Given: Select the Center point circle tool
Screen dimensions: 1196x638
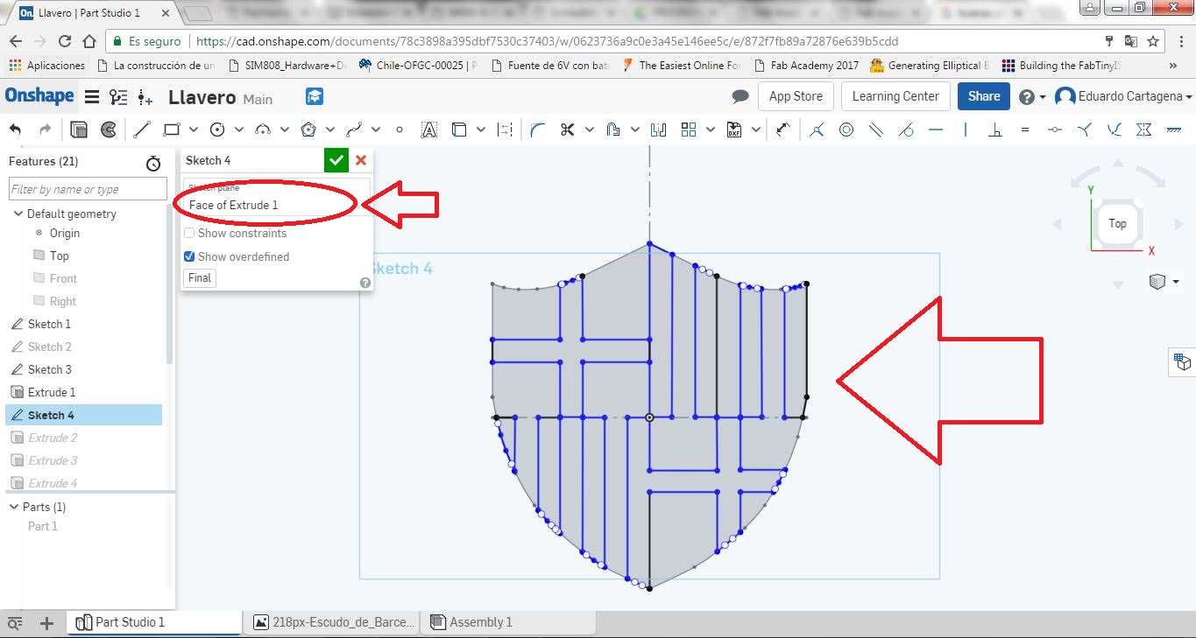Looking at the screenshot, I should 217,130.
